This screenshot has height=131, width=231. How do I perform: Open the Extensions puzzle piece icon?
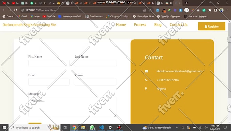(x=210, y=10)
